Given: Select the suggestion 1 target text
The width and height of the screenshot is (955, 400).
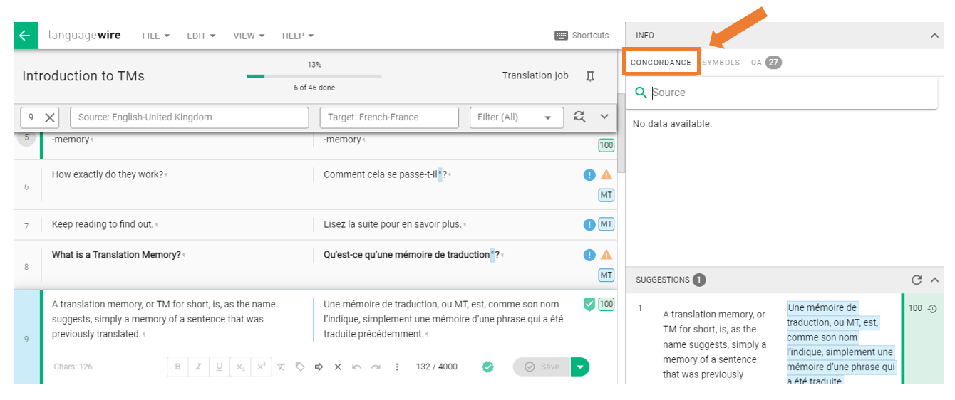Looking at the screenshot, I should pyautogui.click(x=840, y=344).
